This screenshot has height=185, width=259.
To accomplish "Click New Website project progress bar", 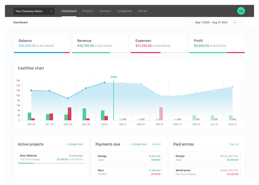I will [x=51, y=163].
